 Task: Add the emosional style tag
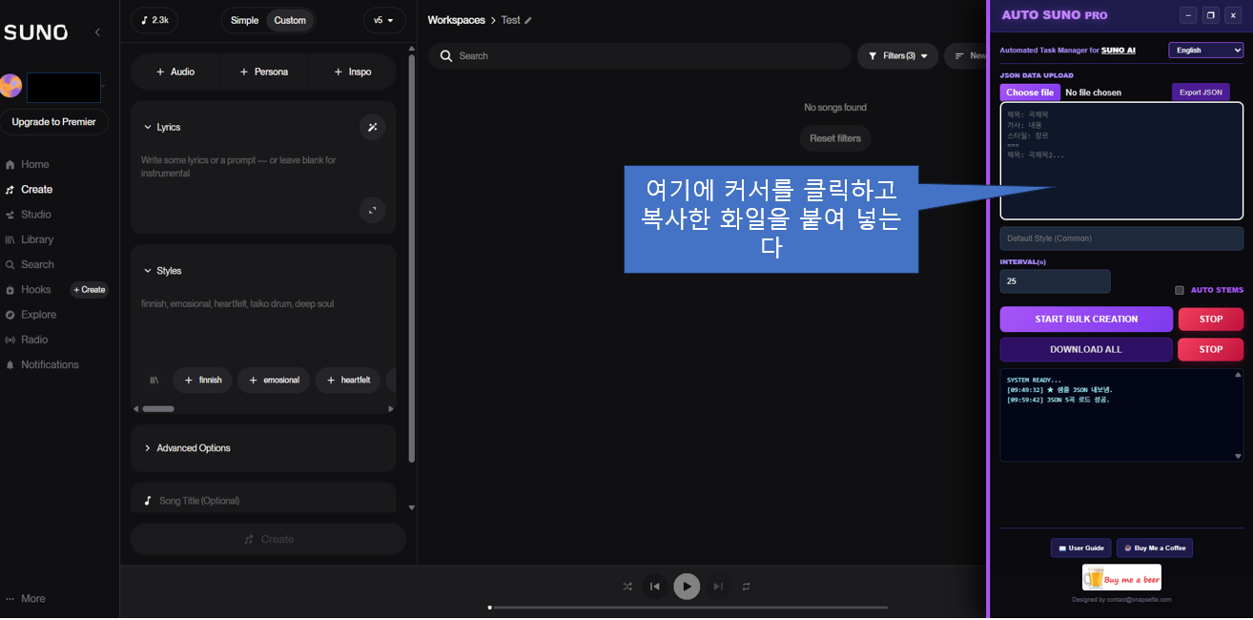pos(274,381)
